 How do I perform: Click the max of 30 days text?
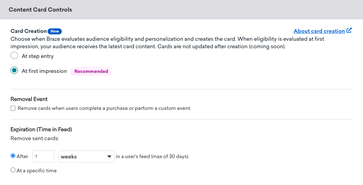coord(152,157)
